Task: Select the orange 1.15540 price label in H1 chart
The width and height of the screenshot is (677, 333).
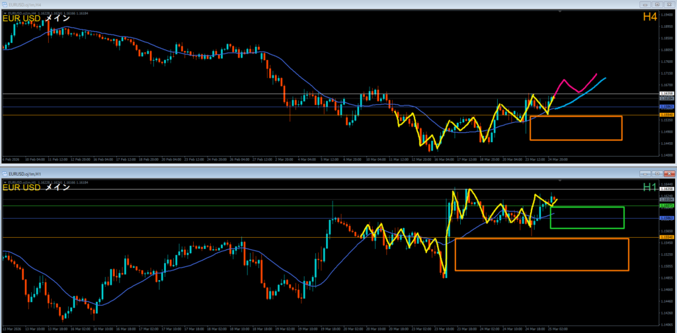Action: click(667, 237)
